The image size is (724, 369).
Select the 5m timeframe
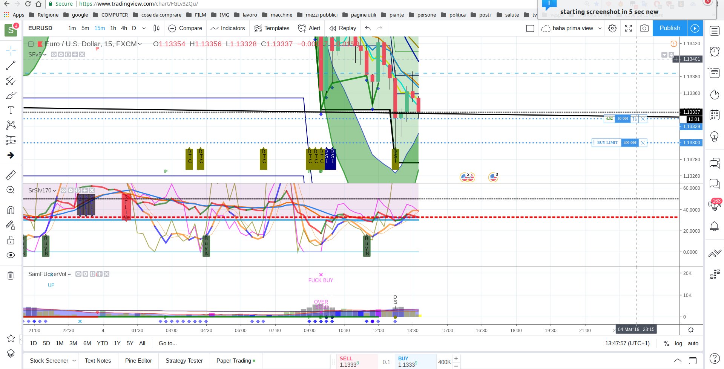tap(85, 28)
